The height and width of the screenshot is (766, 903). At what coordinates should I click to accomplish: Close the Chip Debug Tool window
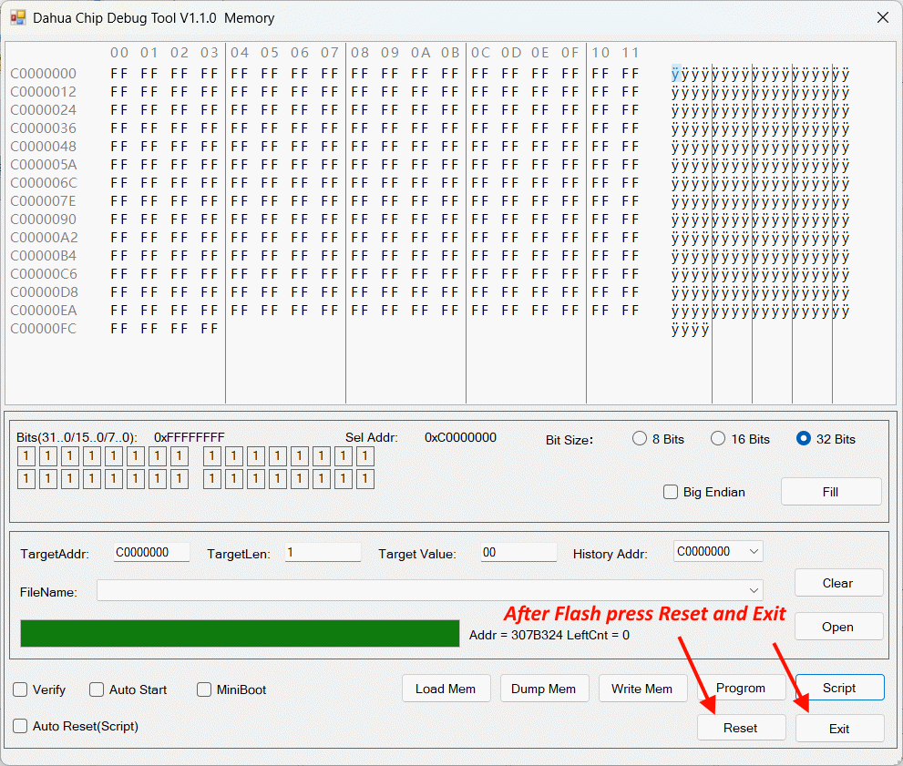(882, 17)
